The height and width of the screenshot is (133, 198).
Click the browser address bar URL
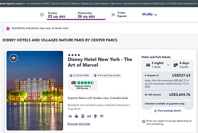click(x=99, y=3)
